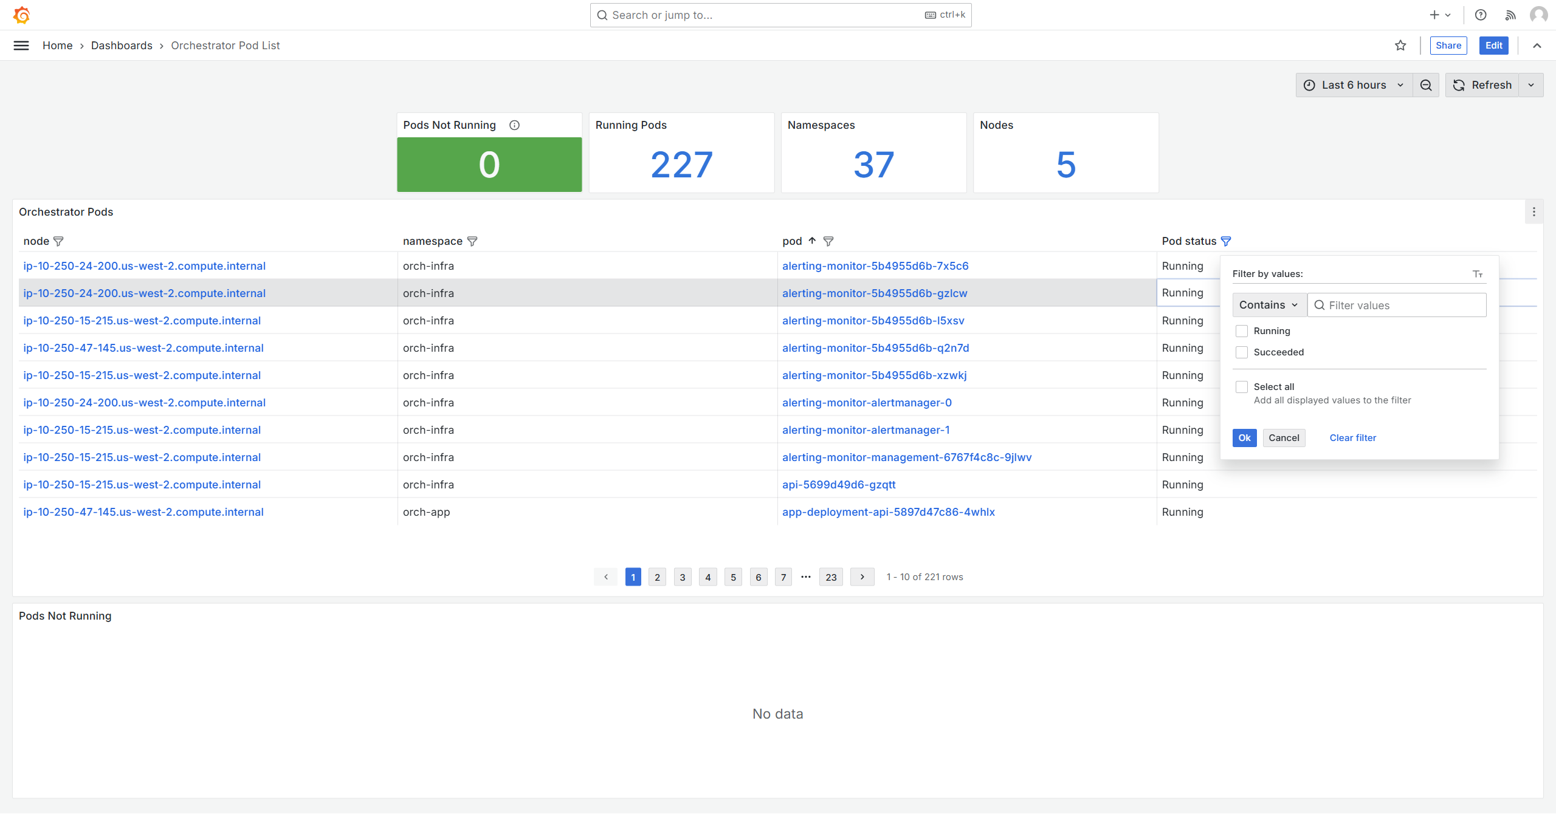Open the refresh interval dropdown arrow
This screenshot has width=1556, height=814.
tap(1531, 85)
